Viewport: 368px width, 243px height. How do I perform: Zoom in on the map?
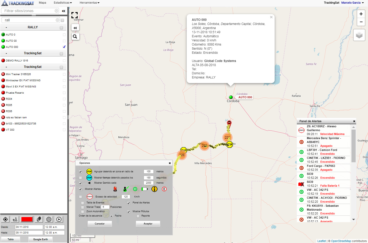click(x=361, y=14)
